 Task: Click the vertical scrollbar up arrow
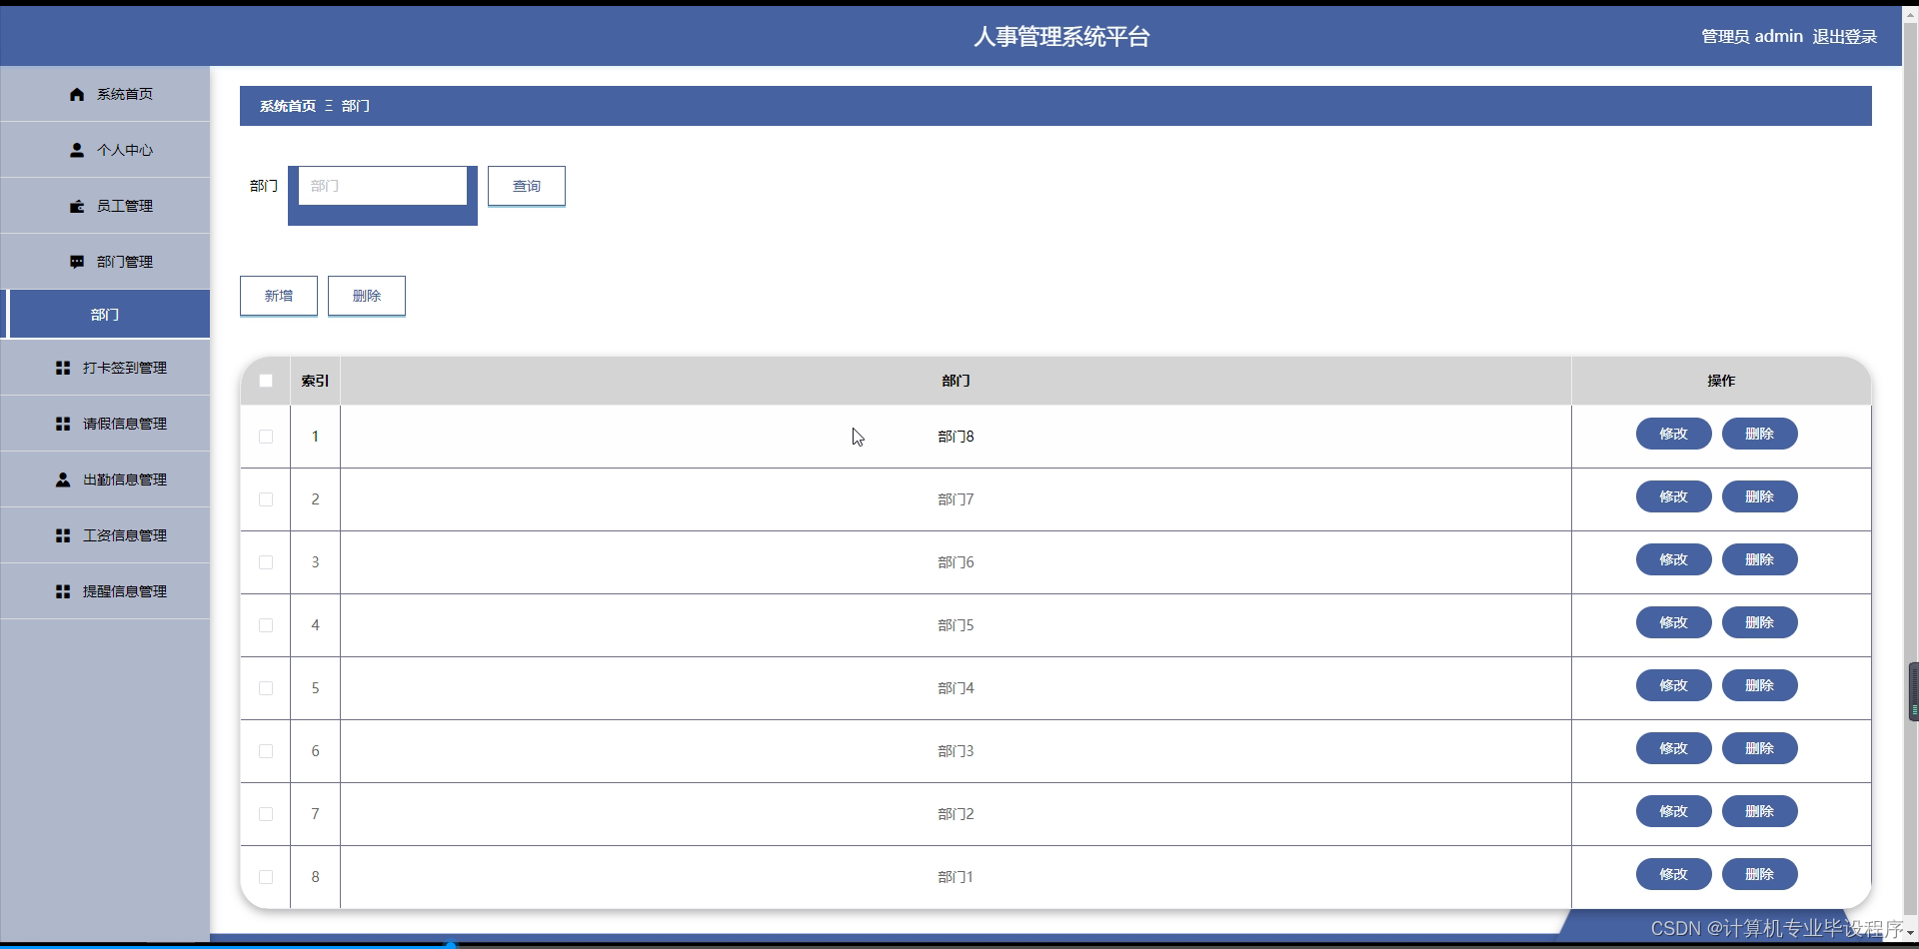coord(1909,14)
